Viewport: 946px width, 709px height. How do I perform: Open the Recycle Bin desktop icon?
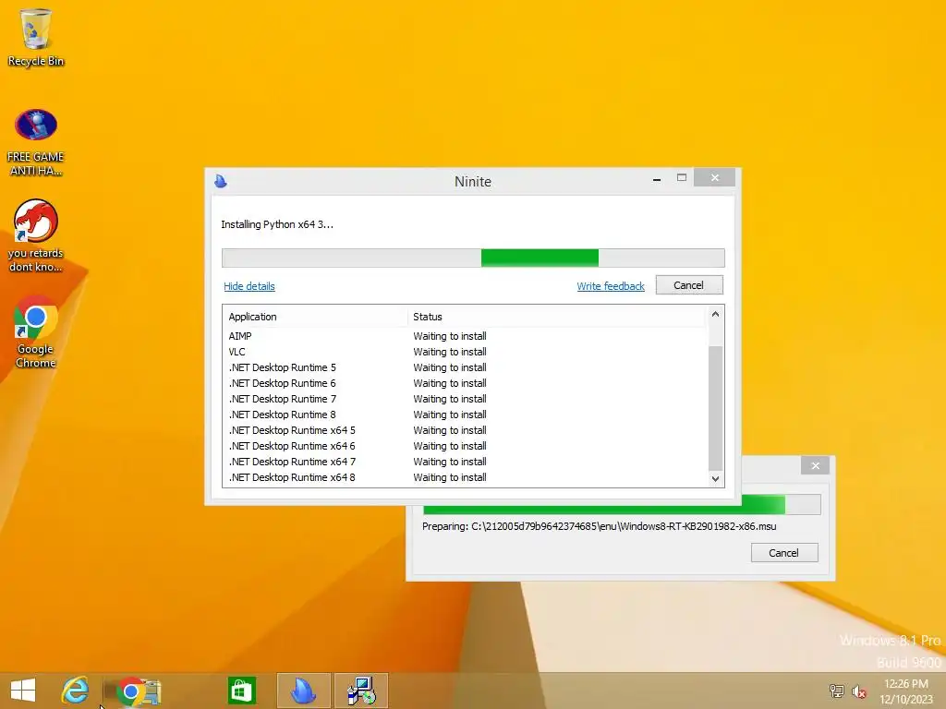click(36, 37)
